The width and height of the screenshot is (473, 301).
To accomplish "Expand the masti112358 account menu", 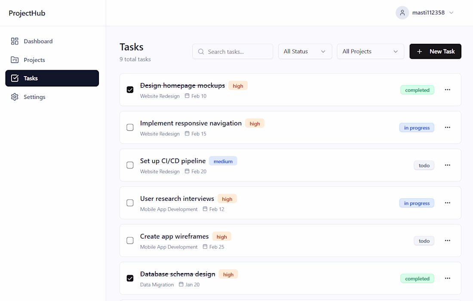I will pos(451,13).
